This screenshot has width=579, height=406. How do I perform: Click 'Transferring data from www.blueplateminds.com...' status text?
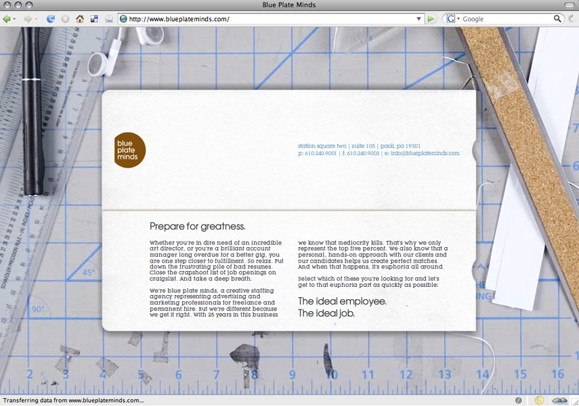[73, 401]
